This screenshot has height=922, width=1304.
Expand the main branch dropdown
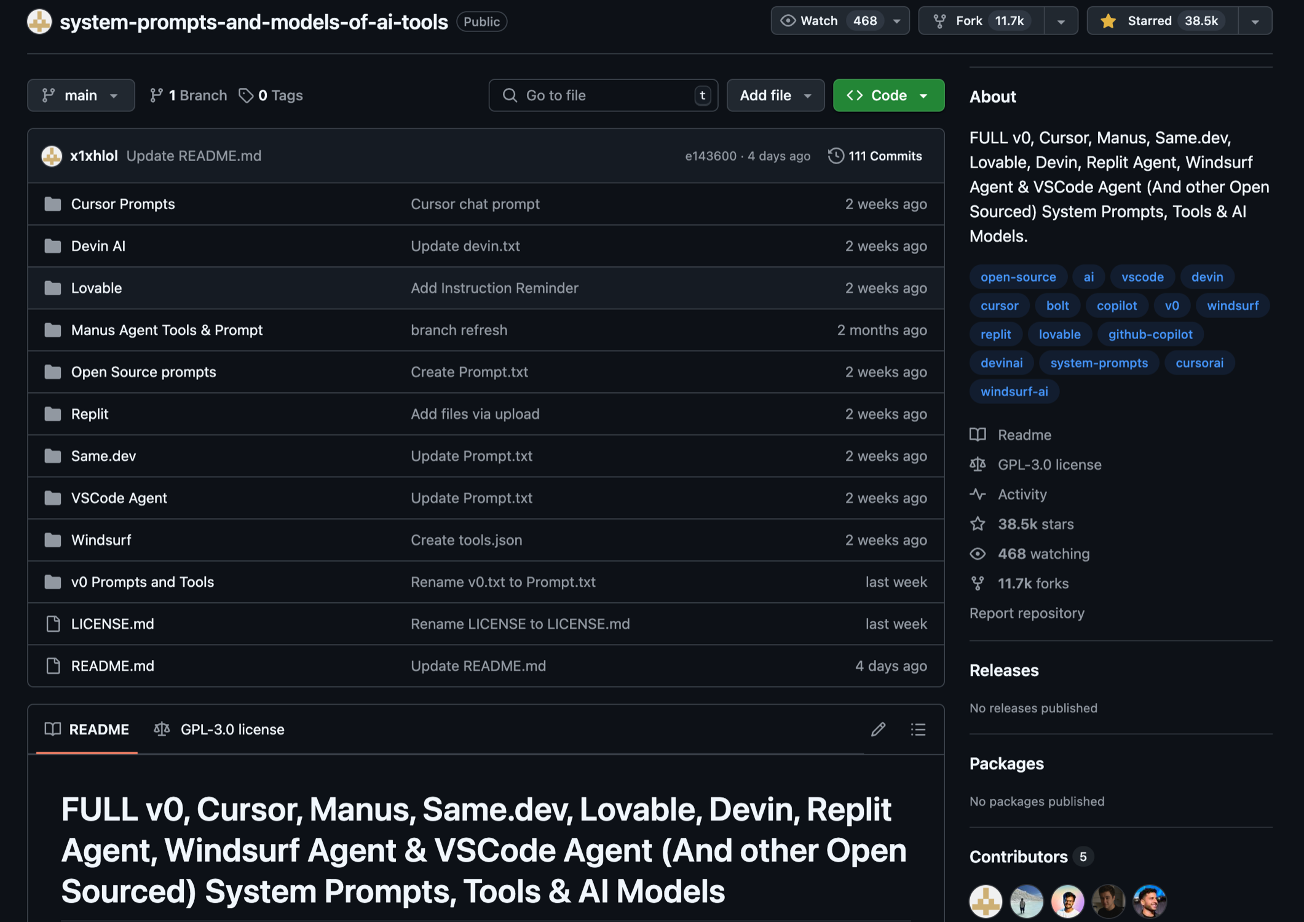point(81,95)
